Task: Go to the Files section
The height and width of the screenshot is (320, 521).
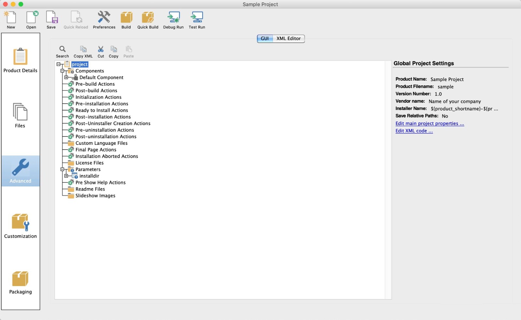Action: coord(20,115)
